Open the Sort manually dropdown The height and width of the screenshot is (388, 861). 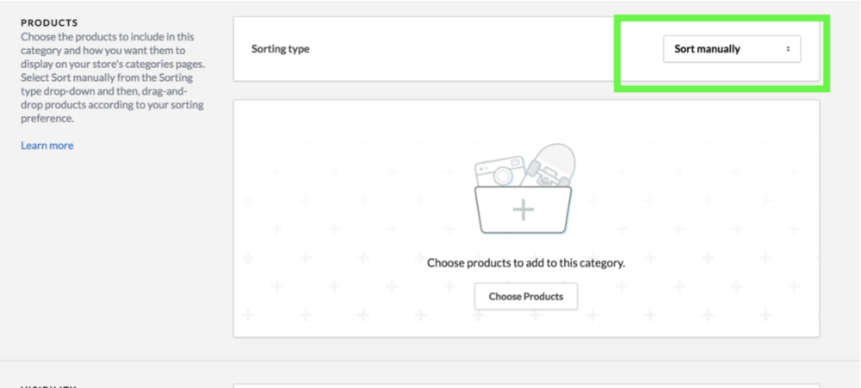(x=731, y=49)
